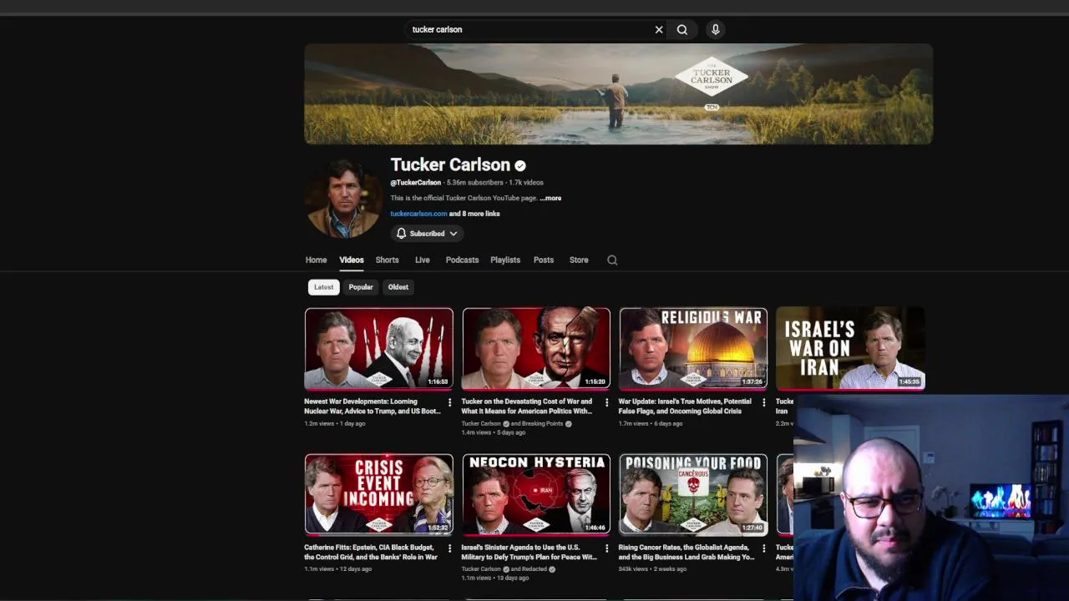Image resolution: width=1069 pixels, height=601 pixels.
Task: Open title 'Israel's Sinister Agenda to Use the U.S.'
Action: click(x=529, y=553)
